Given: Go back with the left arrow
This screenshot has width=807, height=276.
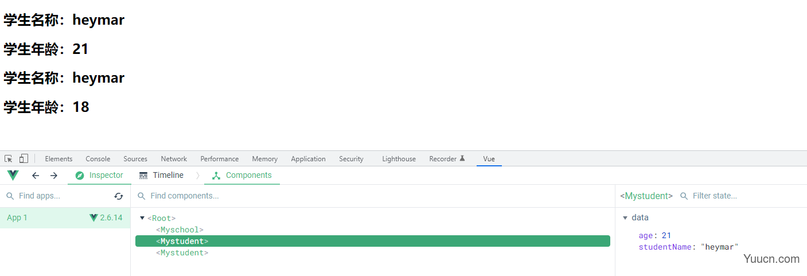Looking at the screenshot, I should 36,176.
